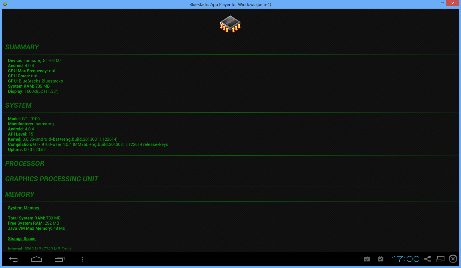Viewport: 461px width, 268px height.
Task: Click the Java VM Max Memory line
Action: (37, 228)
